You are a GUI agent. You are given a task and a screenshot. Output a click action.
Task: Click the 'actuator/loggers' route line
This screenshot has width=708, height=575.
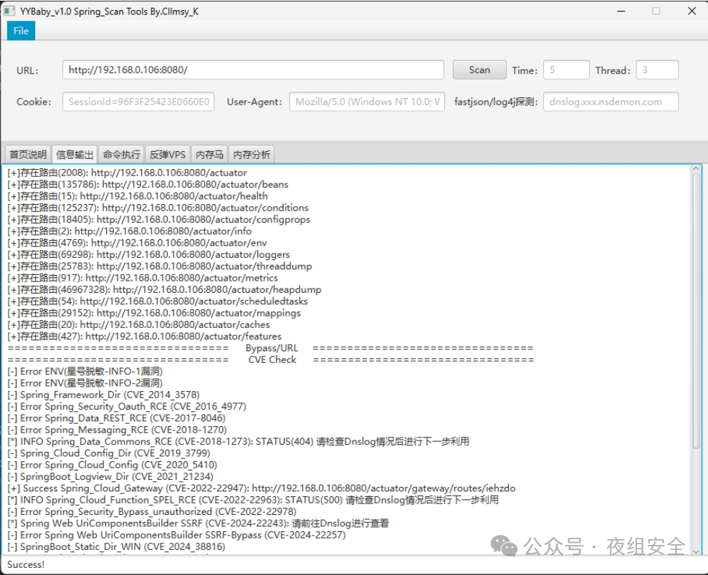click(148, 254)
